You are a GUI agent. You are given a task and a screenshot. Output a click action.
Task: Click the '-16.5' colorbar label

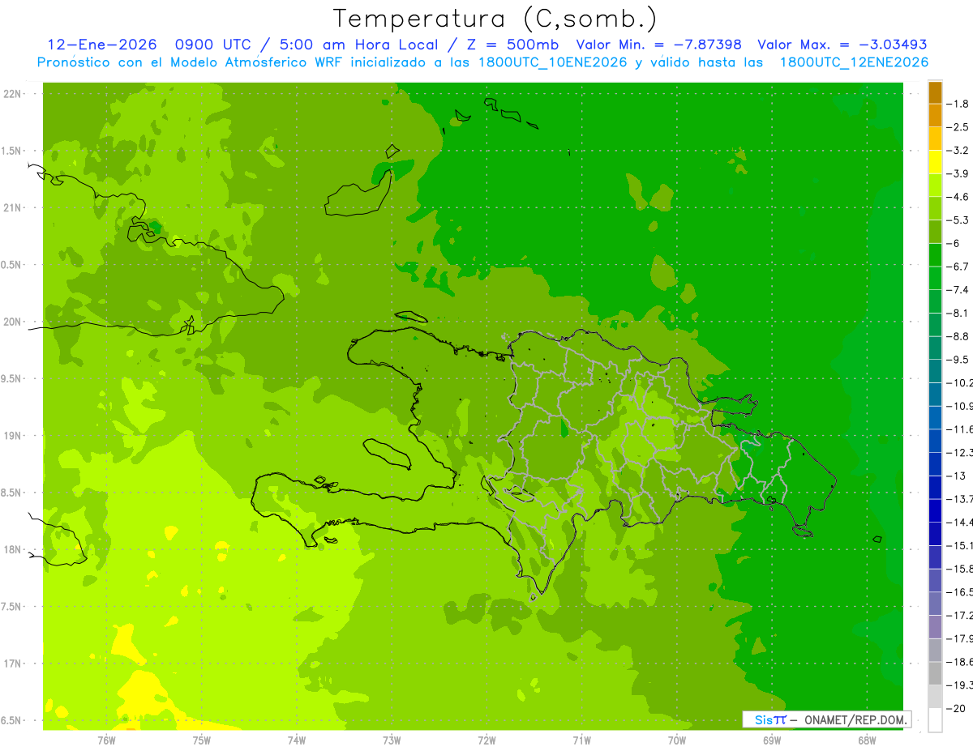click(961, 592)
